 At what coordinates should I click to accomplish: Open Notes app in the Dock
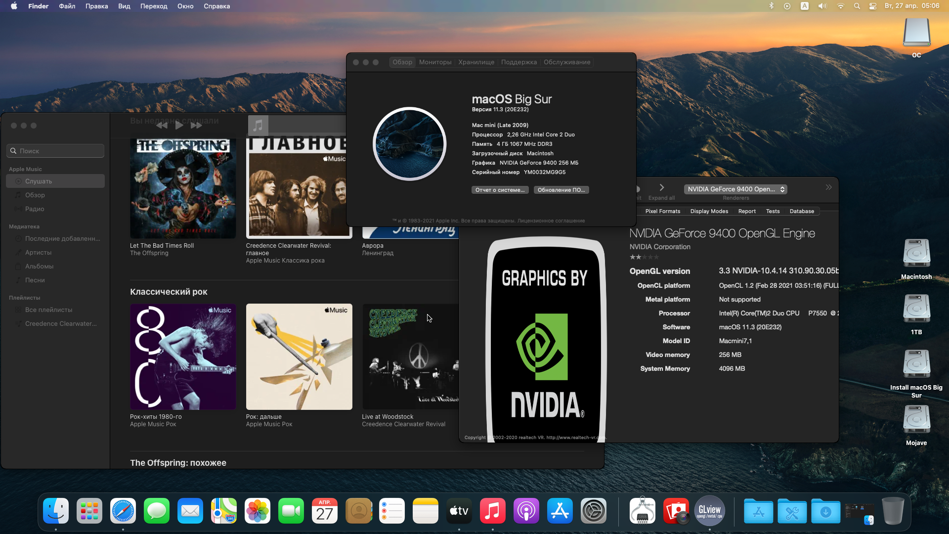click(426, 511)
